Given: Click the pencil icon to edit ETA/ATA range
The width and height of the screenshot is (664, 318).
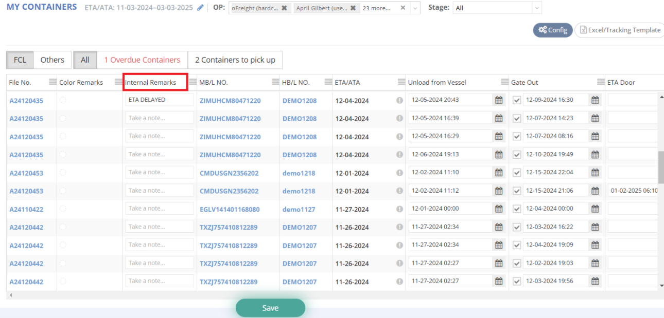Looking at the screenshot, I should coord(200,8).
